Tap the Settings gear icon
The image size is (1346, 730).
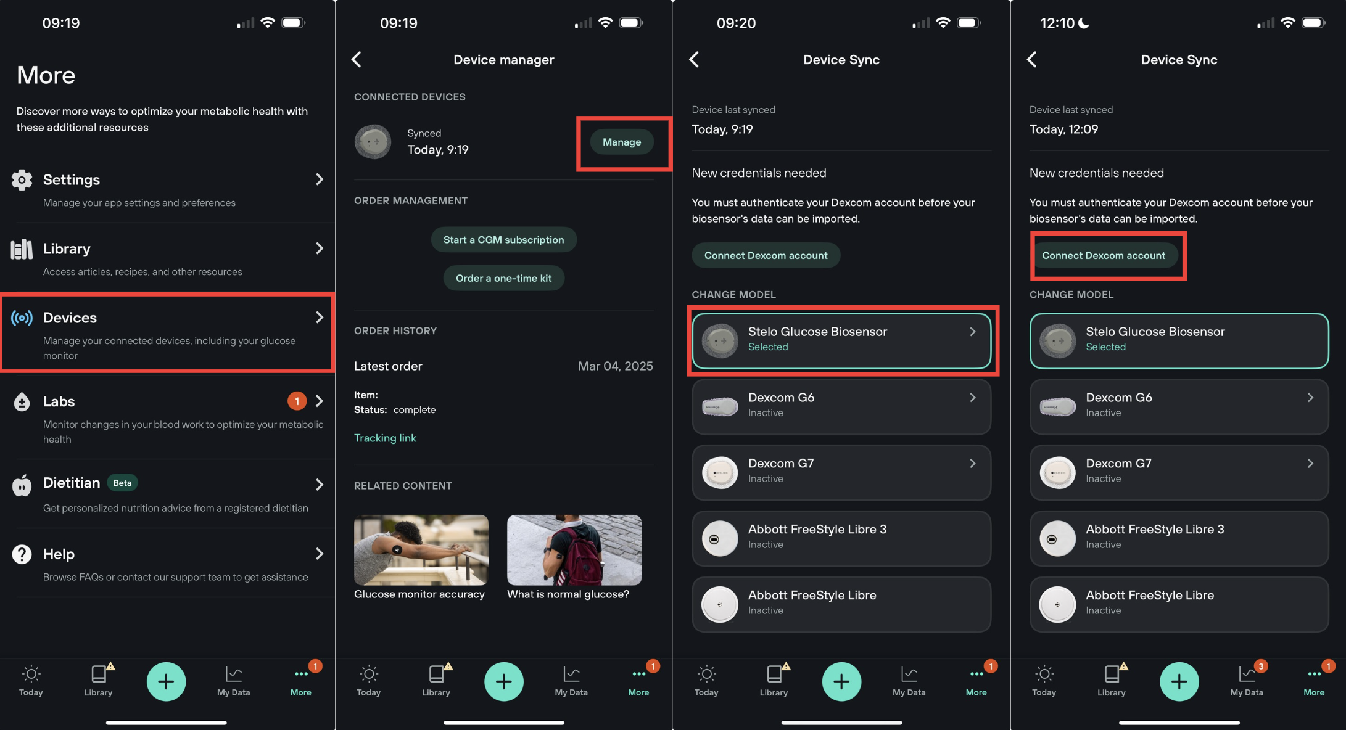coord(22,180)
